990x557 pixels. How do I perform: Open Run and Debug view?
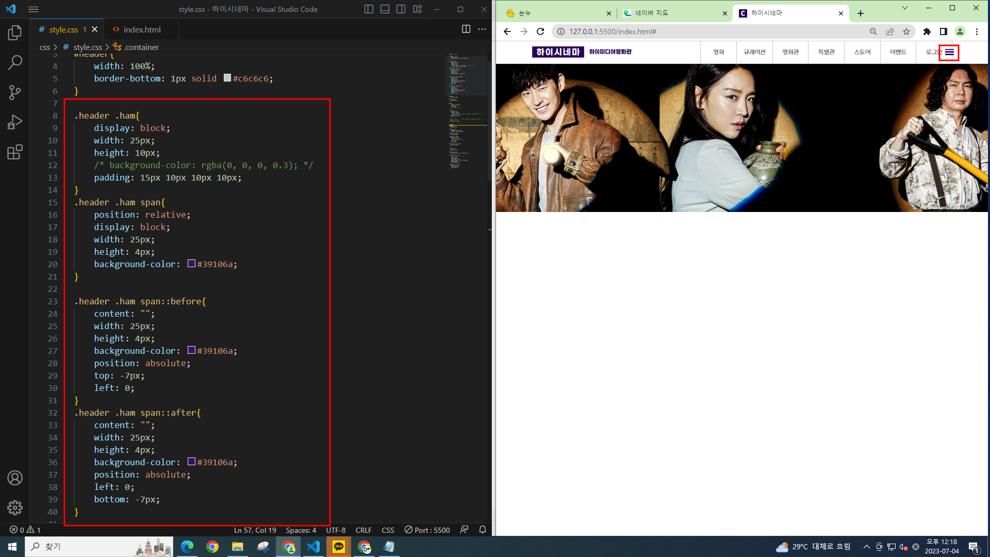coord(15,122)
